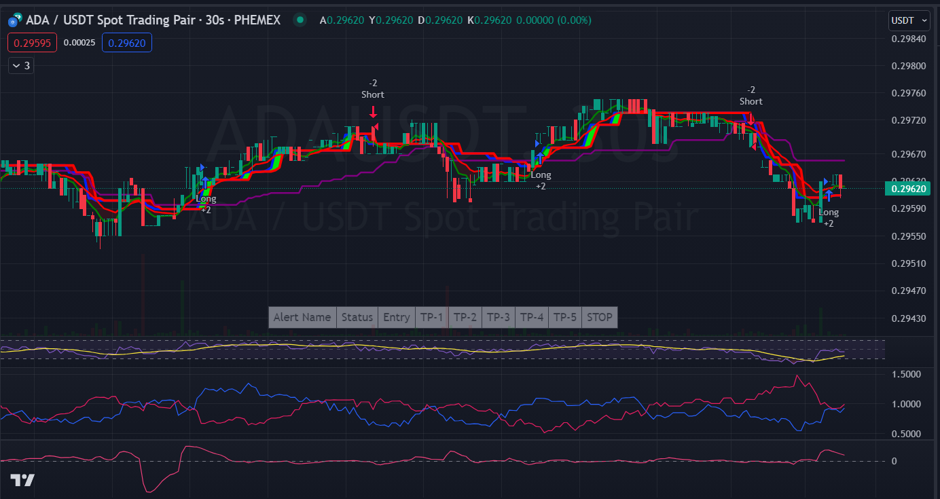This screenshot has width=940, height=499.
Task: Click the TP-3 table cell
Action: [499, 317]
